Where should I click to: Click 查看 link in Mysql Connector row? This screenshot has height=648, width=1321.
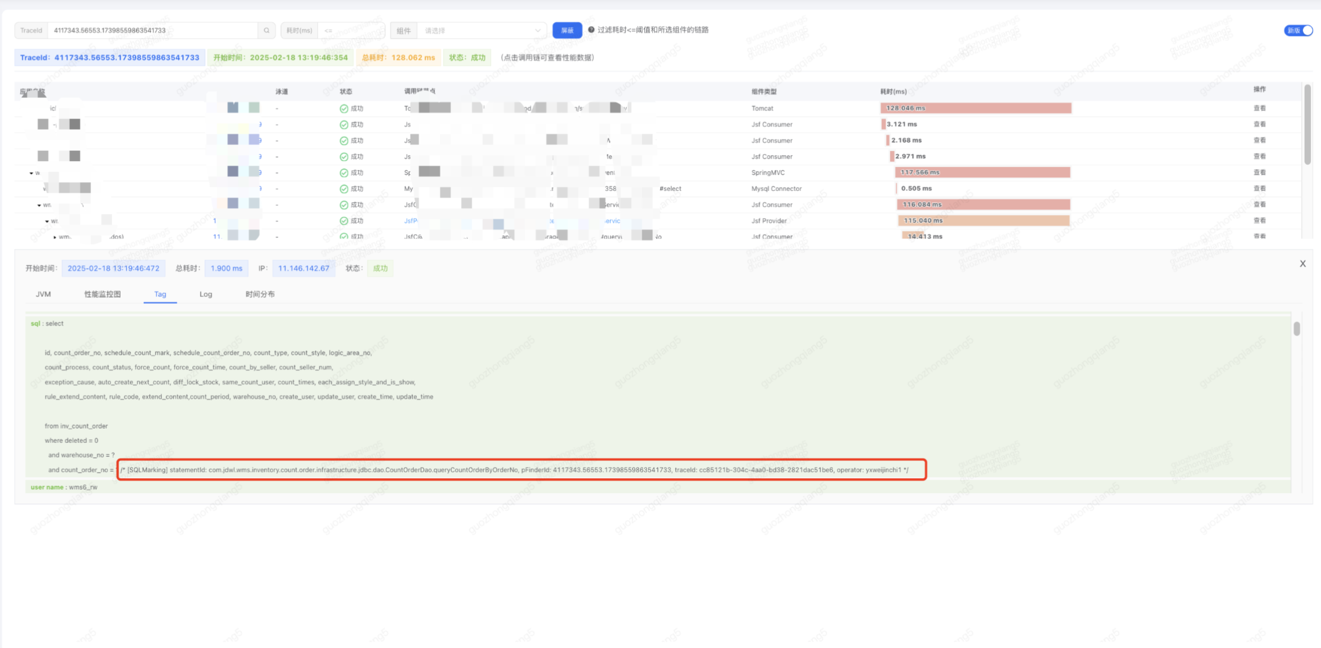[x=1259, y=189]
